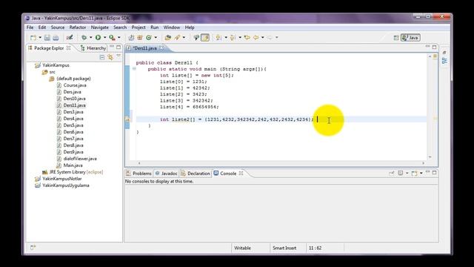The image size is (474, 267).
Task: Open the External Tools dropdown arrow
Action: [118, 38]
